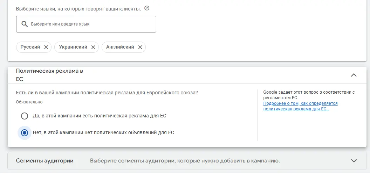Click the Политическая реклама в ЕС heading

click(49, 75)
